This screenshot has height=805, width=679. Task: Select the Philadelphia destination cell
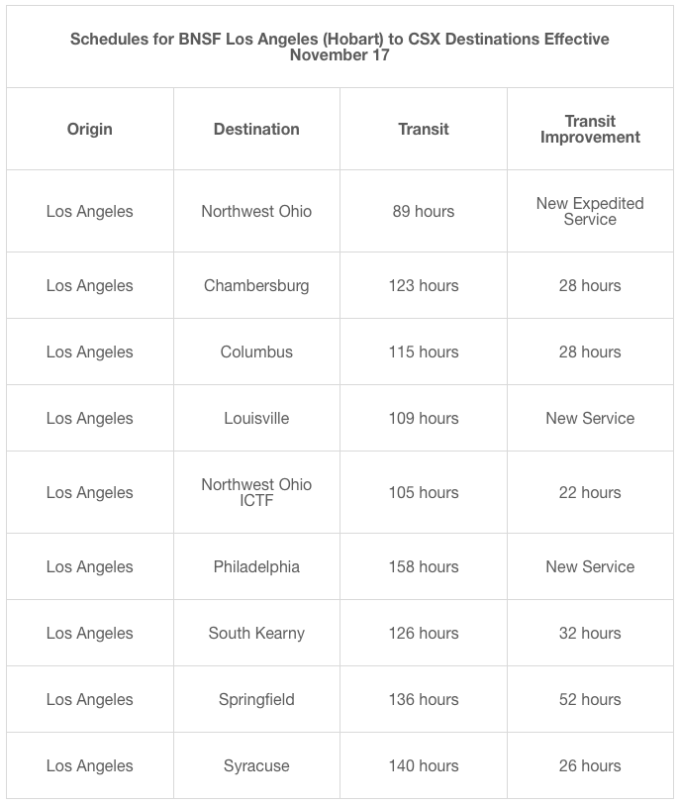coord(256,566)
